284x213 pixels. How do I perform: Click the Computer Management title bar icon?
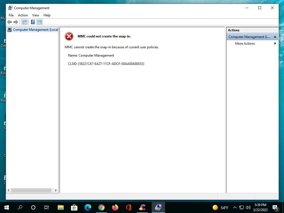[x=10, y=8]
